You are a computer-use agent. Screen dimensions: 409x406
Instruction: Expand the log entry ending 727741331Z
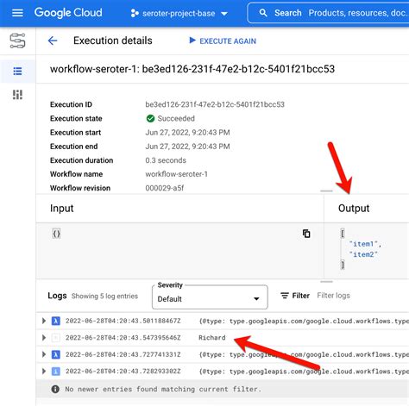click(x=44, y=354)
